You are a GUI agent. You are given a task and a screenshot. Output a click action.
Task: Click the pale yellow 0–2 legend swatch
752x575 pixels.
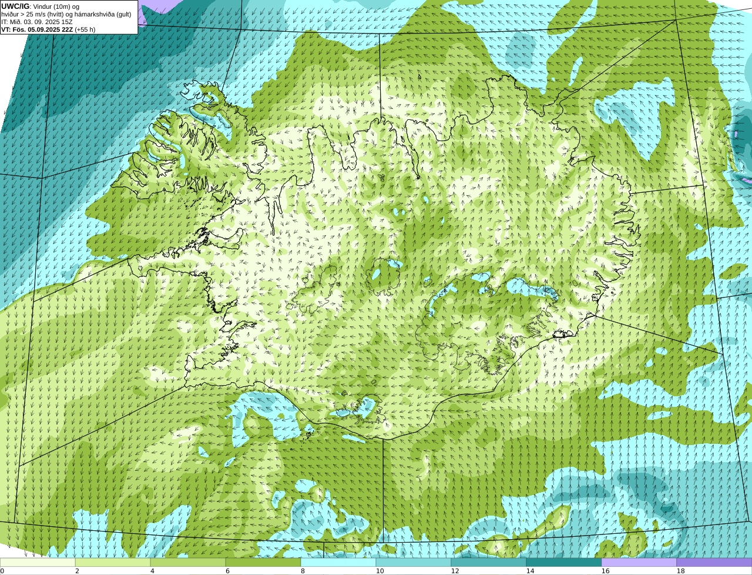click(x=38, y=562)
